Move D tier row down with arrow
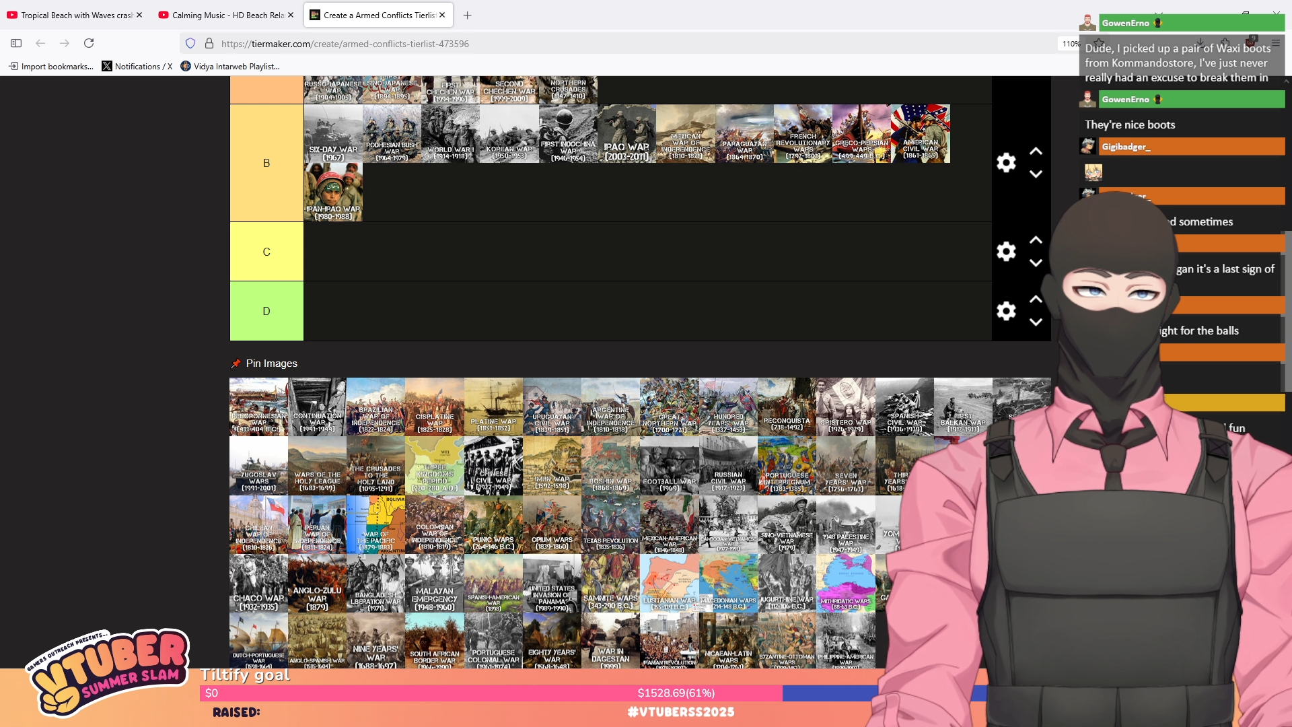 [x=1036, y=322]
